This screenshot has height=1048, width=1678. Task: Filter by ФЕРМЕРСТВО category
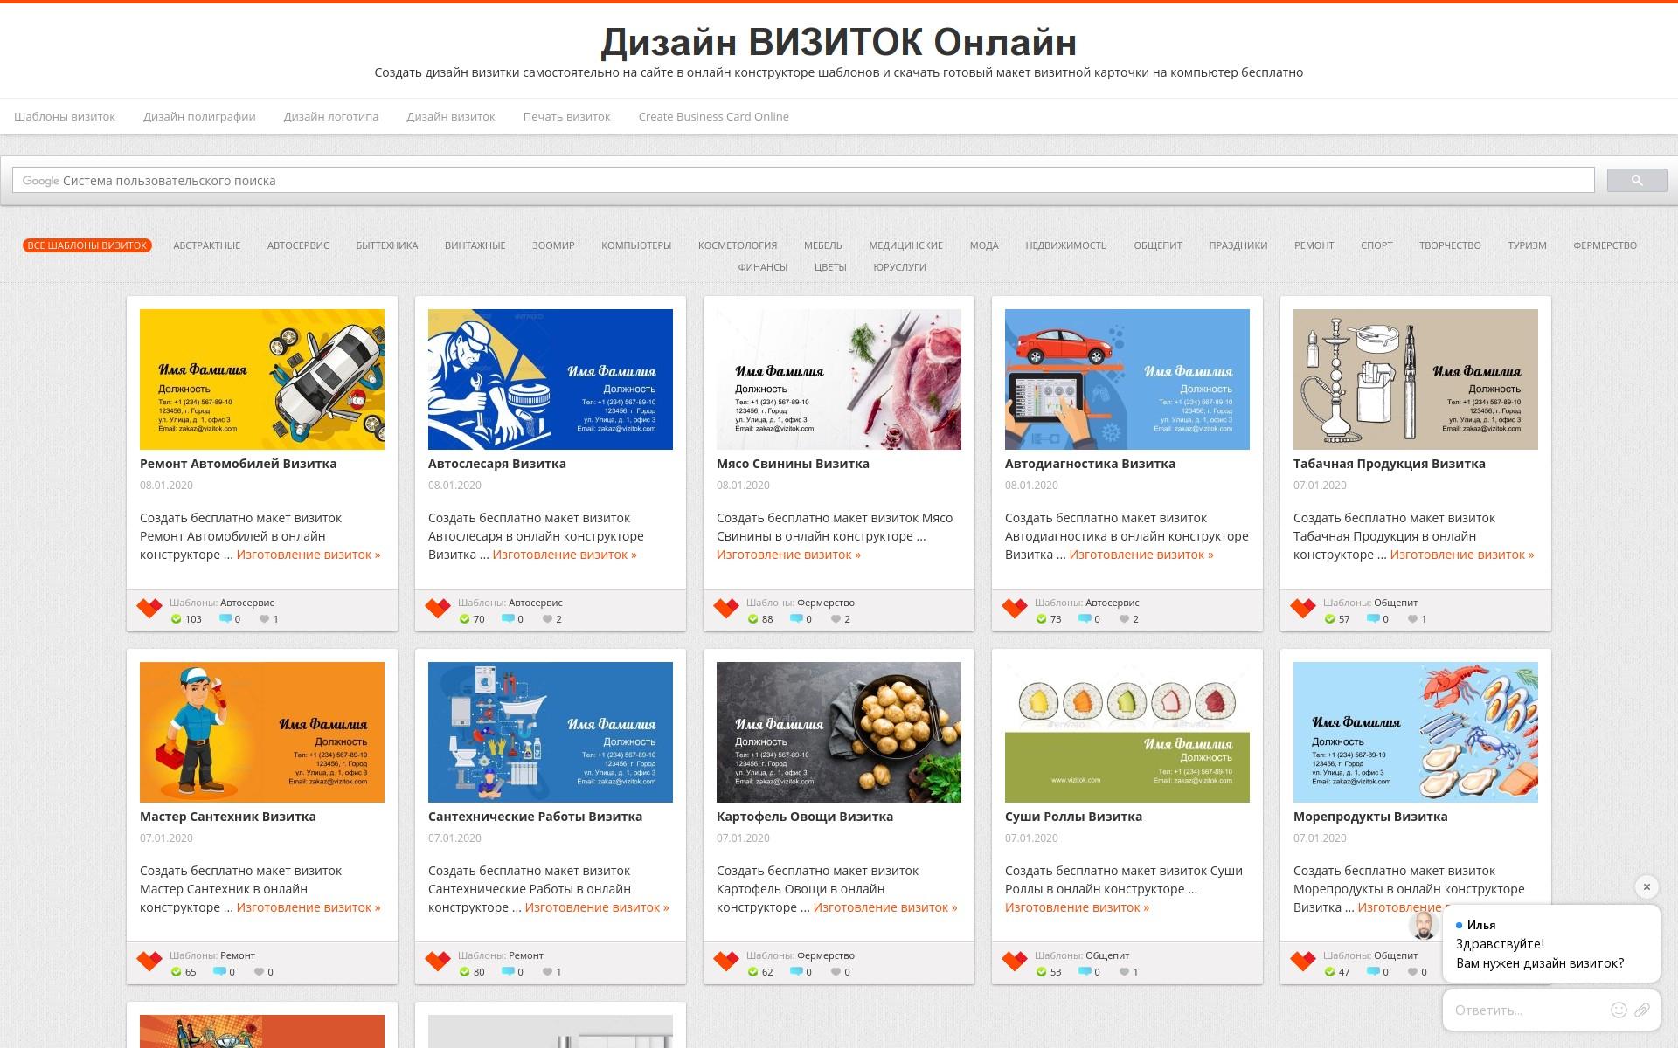click(1605, 245)
